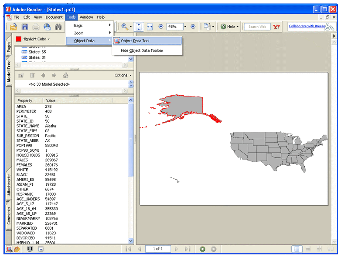The image size is (341, 257).
Task: Go to previous view green arrow
Action: (x=202, y=249)
